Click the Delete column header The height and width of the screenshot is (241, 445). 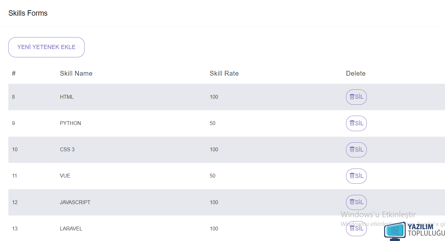356,73
